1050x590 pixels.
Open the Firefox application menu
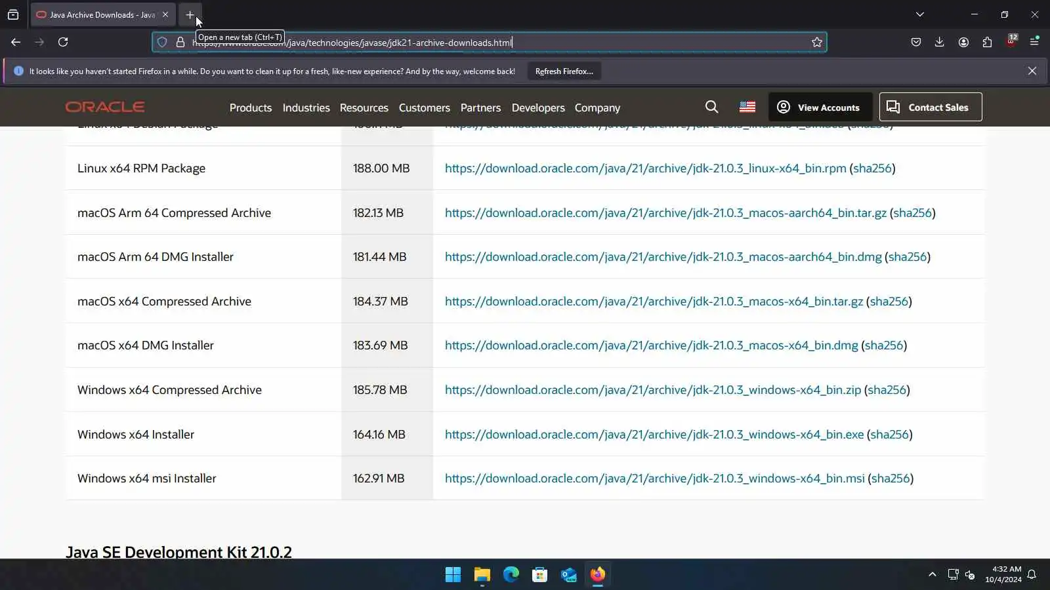coord(1034,42)
